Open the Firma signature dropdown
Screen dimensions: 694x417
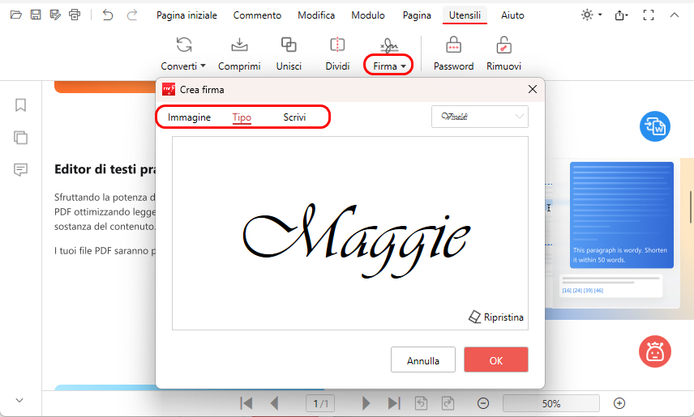pyautogui.click(x=388, y=65)
